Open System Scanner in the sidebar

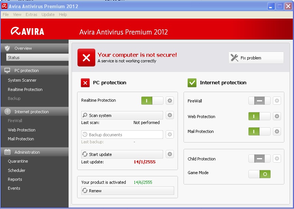click(22, 80)
